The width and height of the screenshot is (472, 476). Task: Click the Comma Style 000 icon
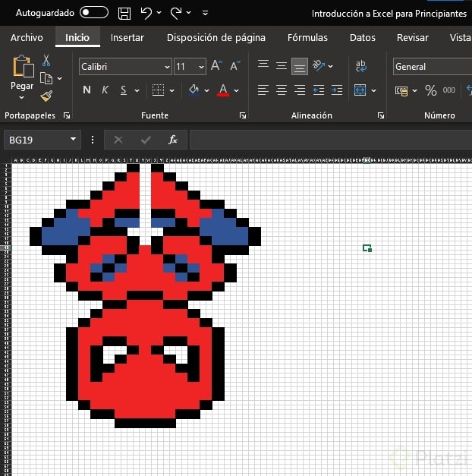coord(449,90)
